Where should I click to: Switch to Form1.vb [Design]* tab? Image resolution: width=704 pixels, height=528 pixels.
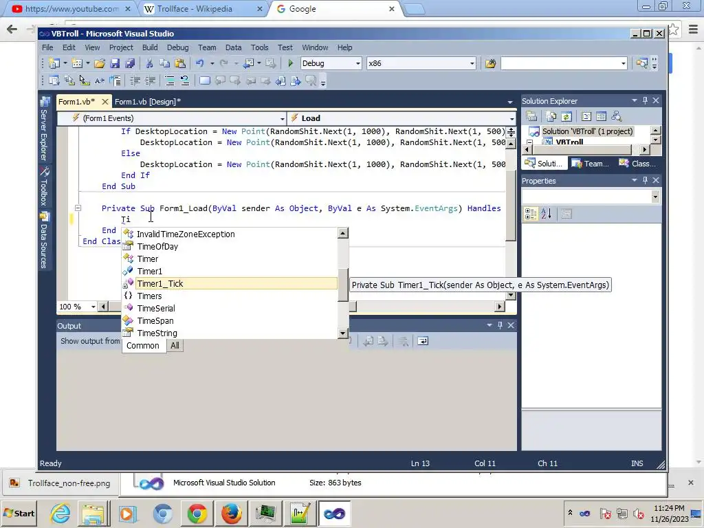pyautogui.click(x=148, y=102)
